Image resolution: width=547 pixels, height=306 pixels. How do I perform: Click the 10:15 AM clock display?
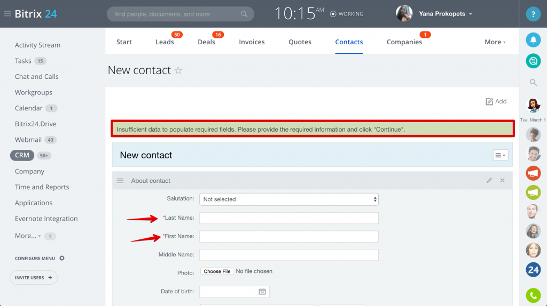point(299,14)
